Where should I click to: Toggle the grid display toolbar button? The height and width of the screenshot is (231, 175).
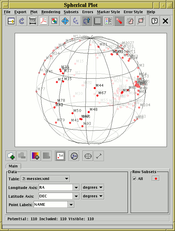pos(98,21)
